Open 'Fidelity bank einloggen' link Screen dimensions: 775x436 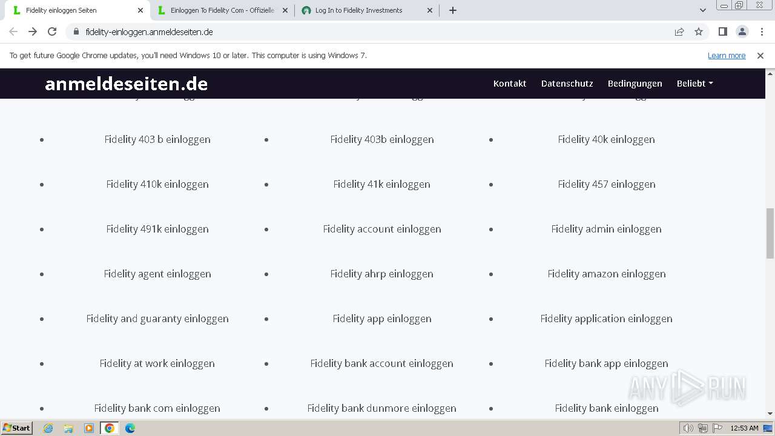[x=606, y=408]
